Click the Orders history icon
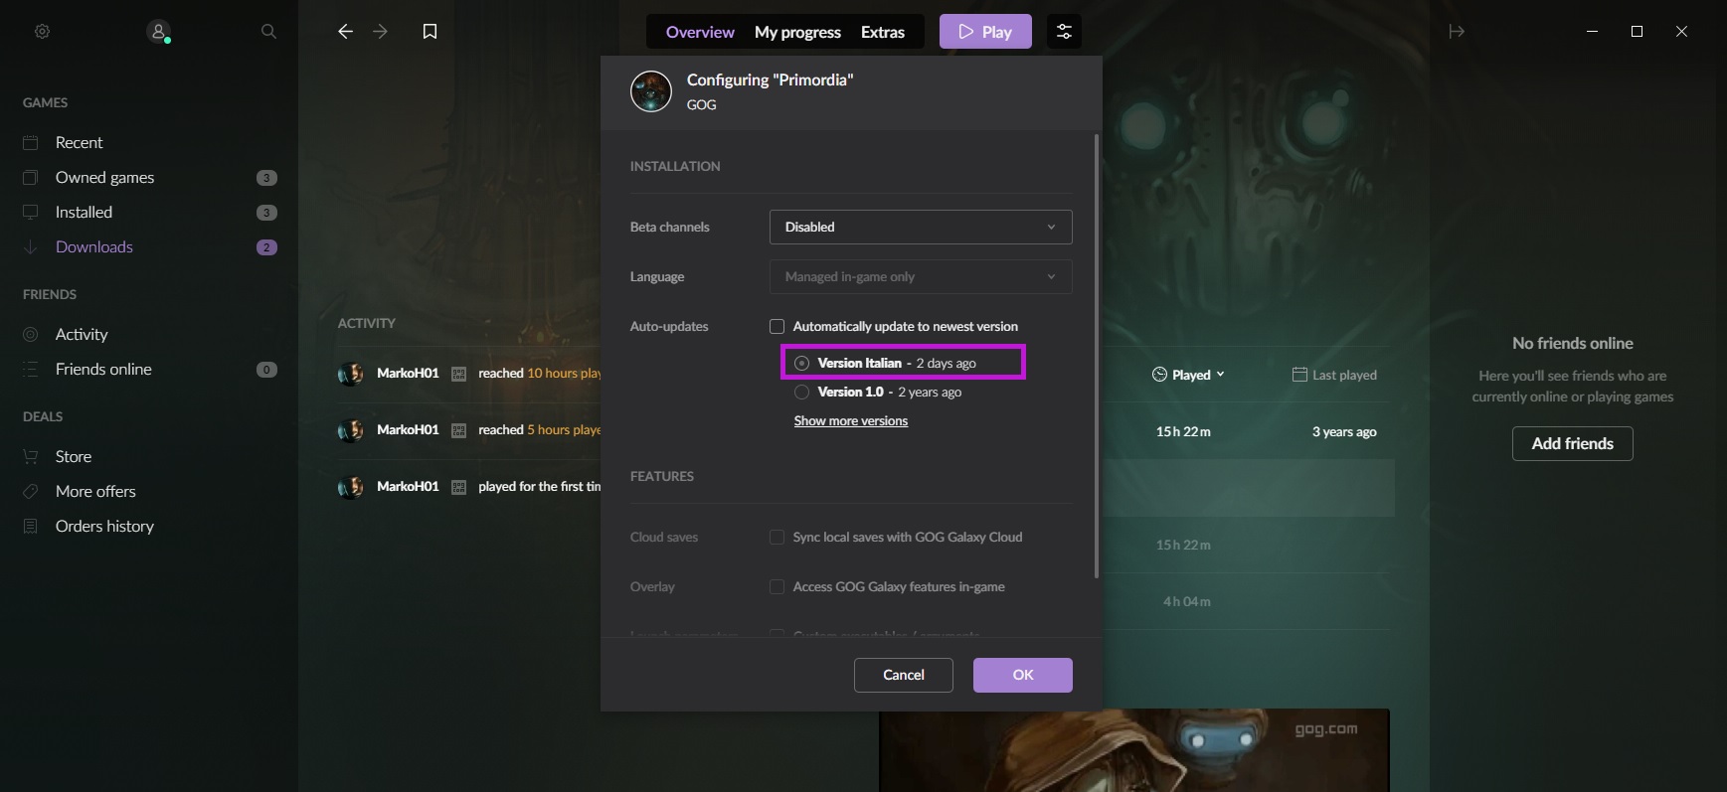The height and width of the screenshot is (792, 1727). coord(31,526)
